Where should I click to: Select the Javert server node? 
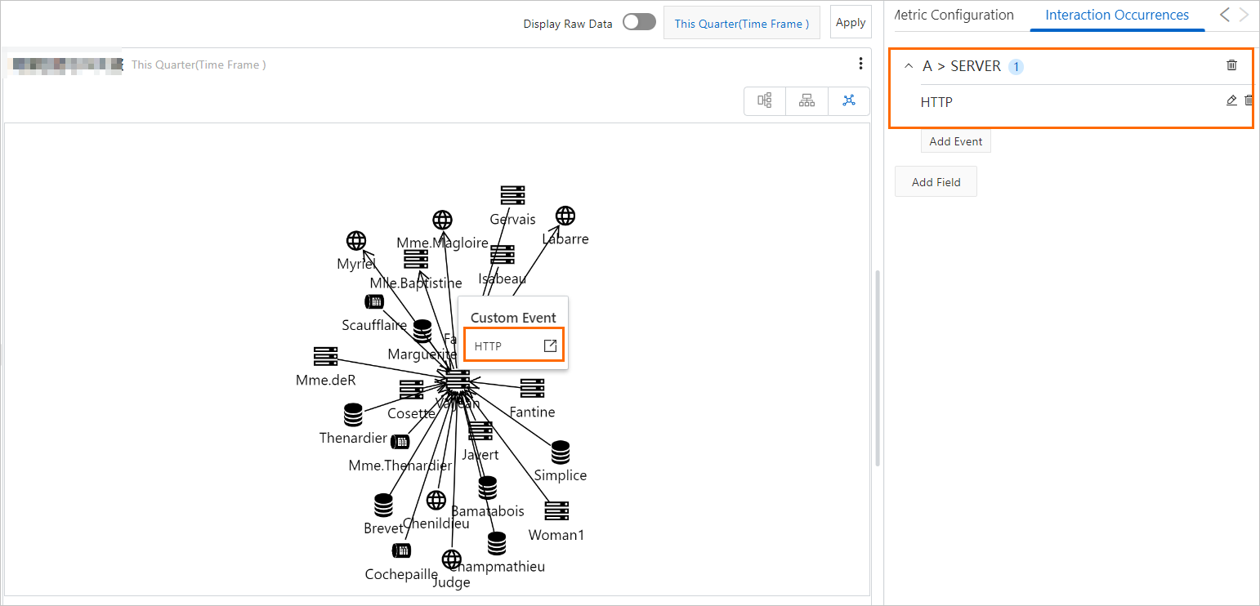pos(480,431)
